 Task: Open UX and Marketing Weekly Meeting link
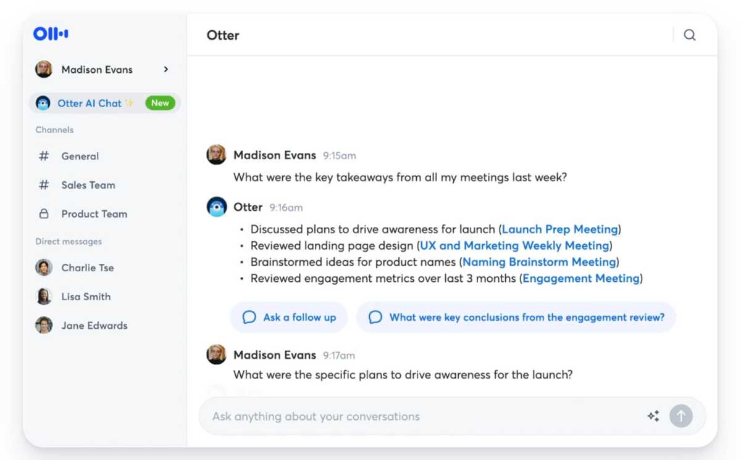click(514, 245)
